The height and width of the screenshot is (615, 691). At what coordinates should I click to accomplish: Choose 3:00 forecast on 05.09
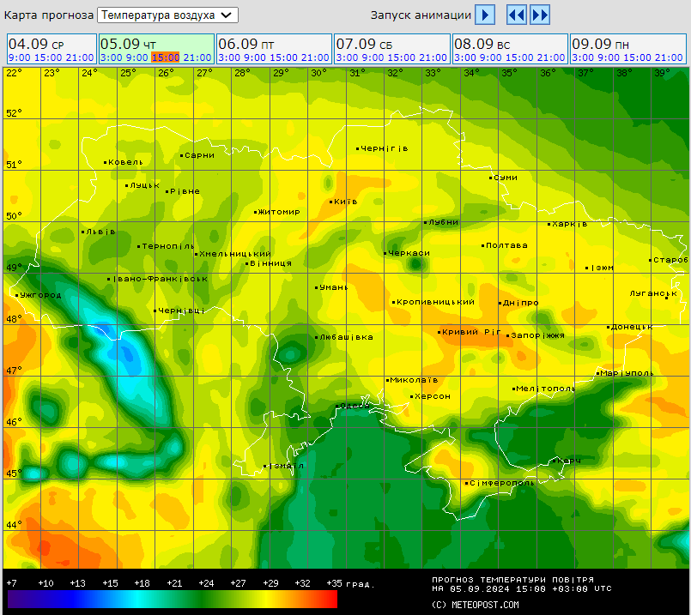110,57
